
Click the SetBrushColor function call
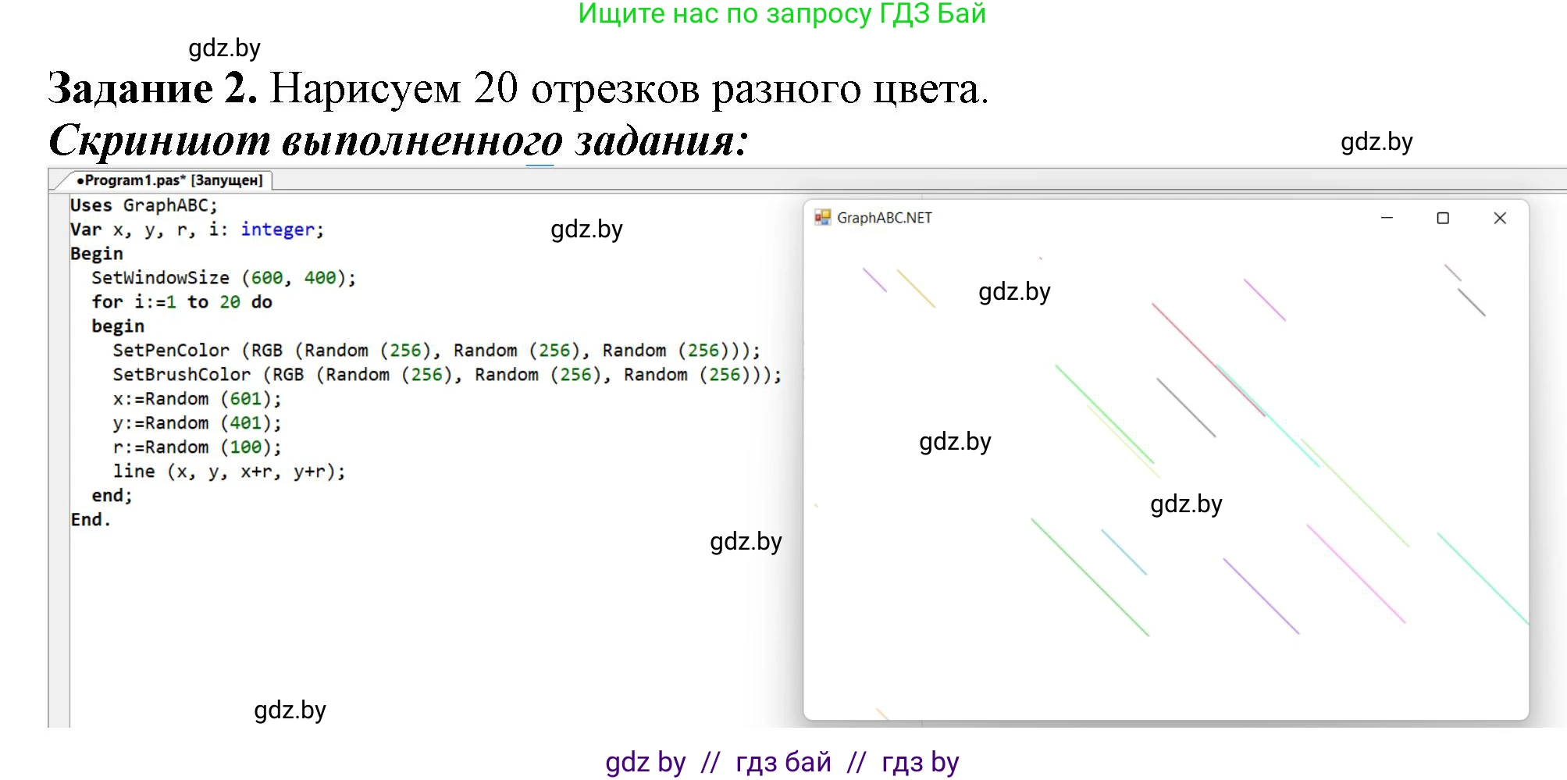pyautogui.click(x=182, y=374)
